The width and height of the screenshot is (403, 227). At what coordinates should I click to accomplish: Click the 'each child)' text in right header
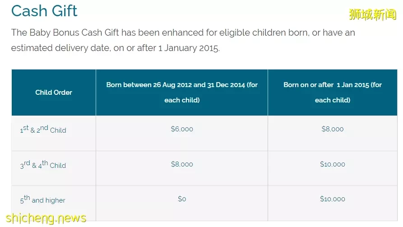pos(333,100)
